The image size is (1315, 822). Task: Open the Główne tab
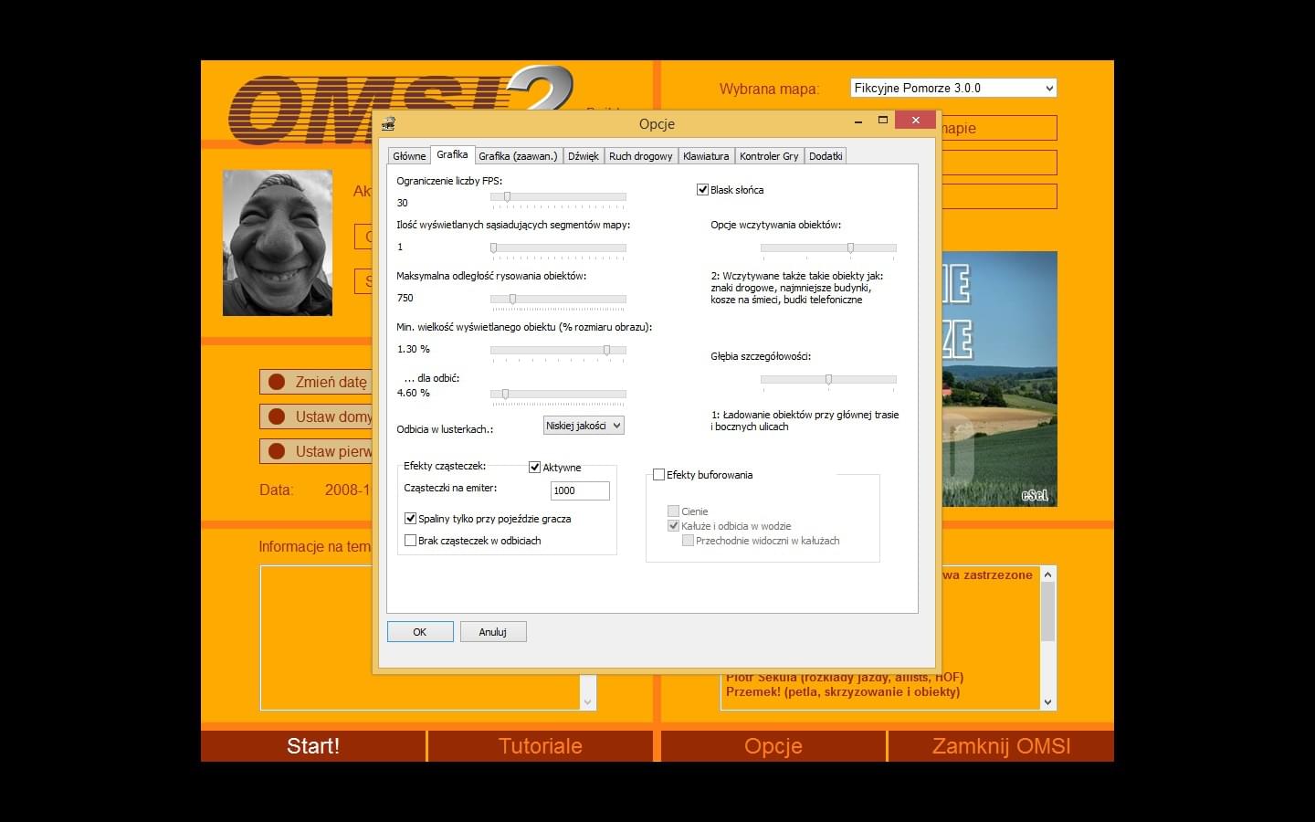pyautogui.click(x=409, y=156)
